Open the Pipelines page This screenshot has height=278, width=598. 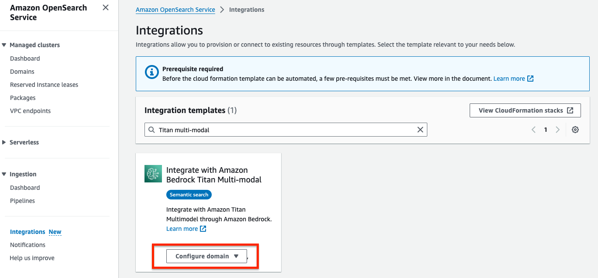coord(22,201)
